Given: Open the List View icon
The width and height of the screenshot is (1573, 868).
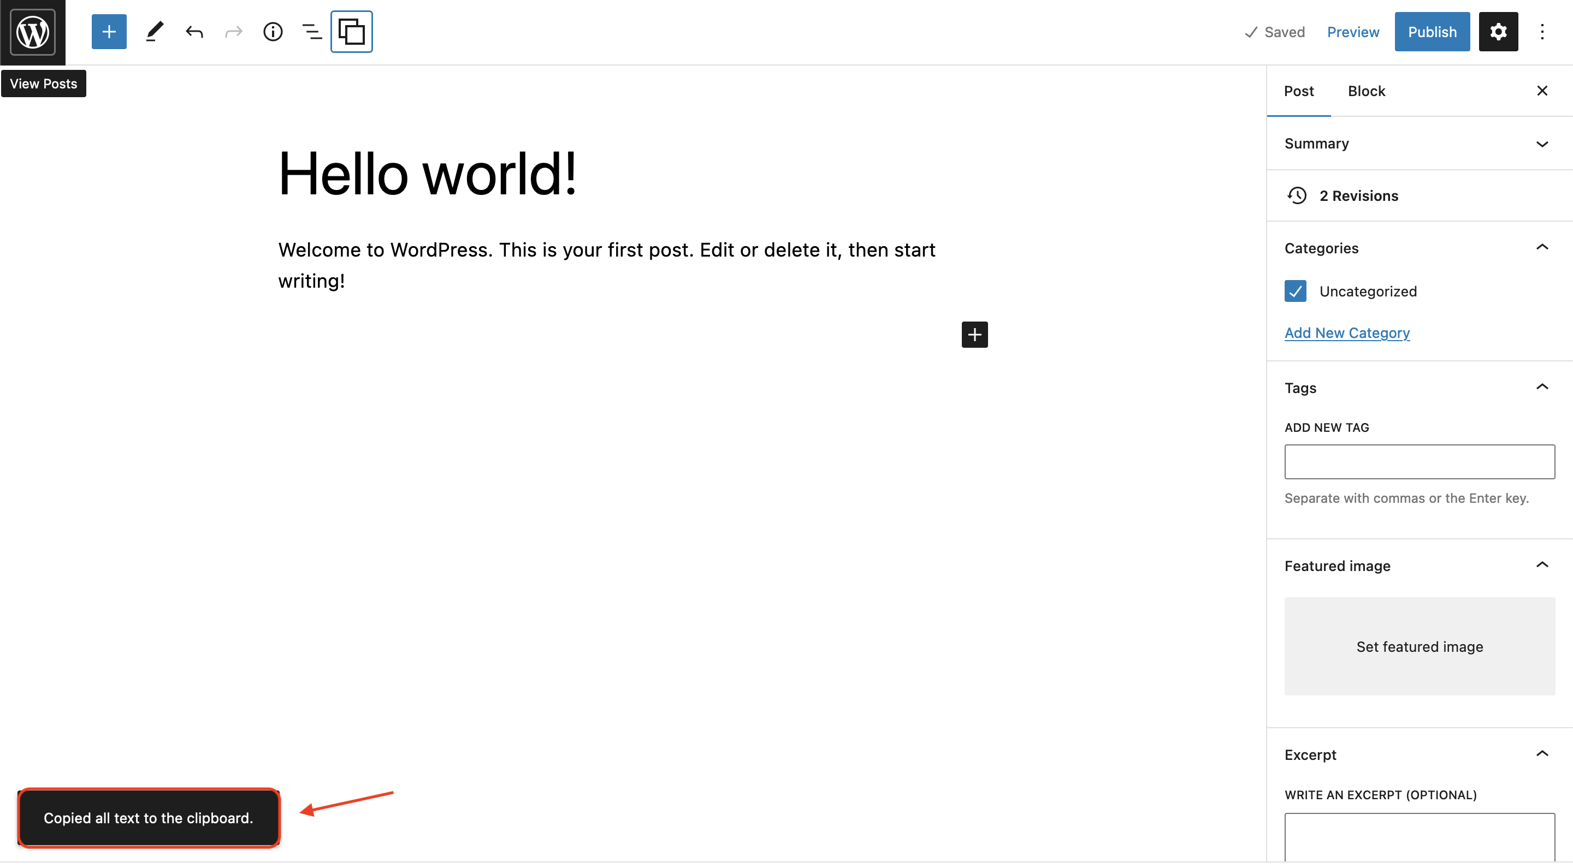Looking at the screenshot, I should point(312,32).
